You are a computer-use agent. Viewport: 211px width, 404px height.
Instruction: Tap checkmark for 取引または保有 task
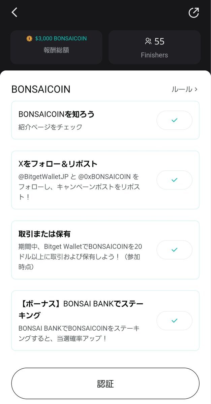[174, 250]
